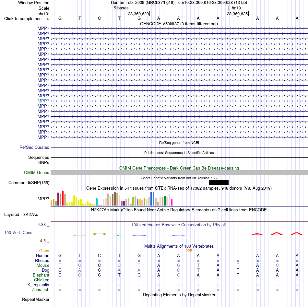This screenshot has width=308, height=307.
Task: Open the 'Gene Expression in 54 tissues from GTEx' title
Action: (179, 188)
